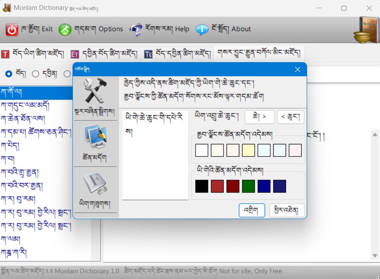Confirm settings with the dialog's left bottom button
Viewport: 380px width, 279px height.
(x=251, y=210)
